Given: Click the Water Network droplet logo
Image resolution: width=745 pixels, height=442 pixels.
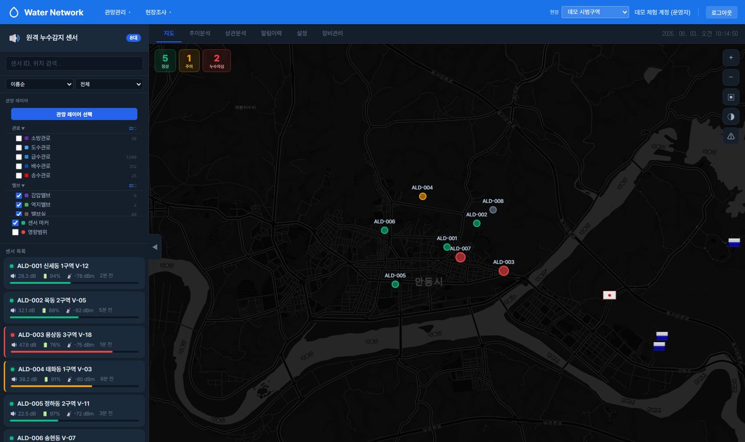Looking at the screenshot, I should (14, 12).
